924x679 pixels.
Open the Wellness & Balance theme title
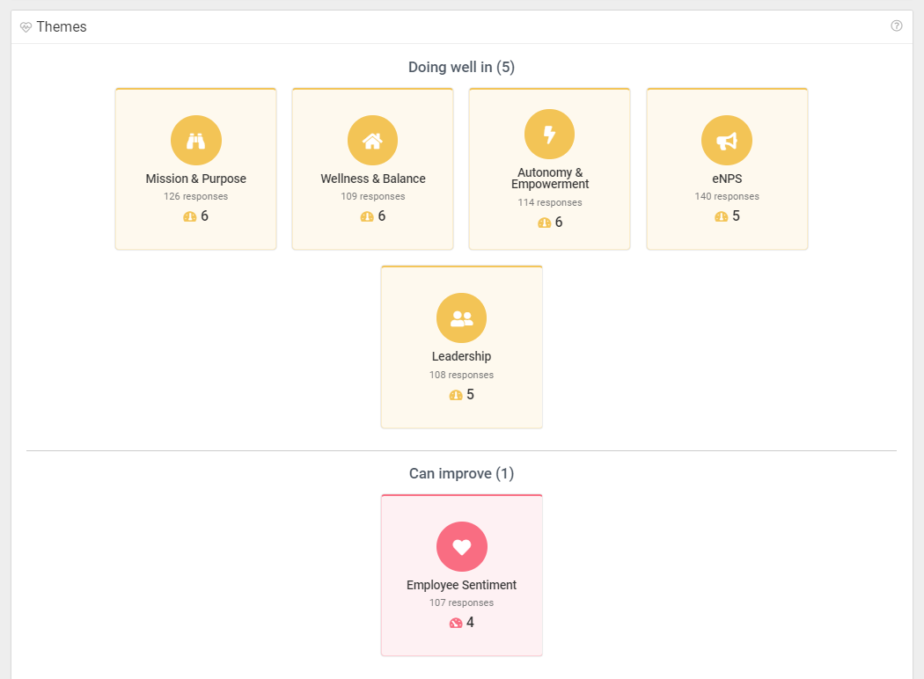point(372,179)
